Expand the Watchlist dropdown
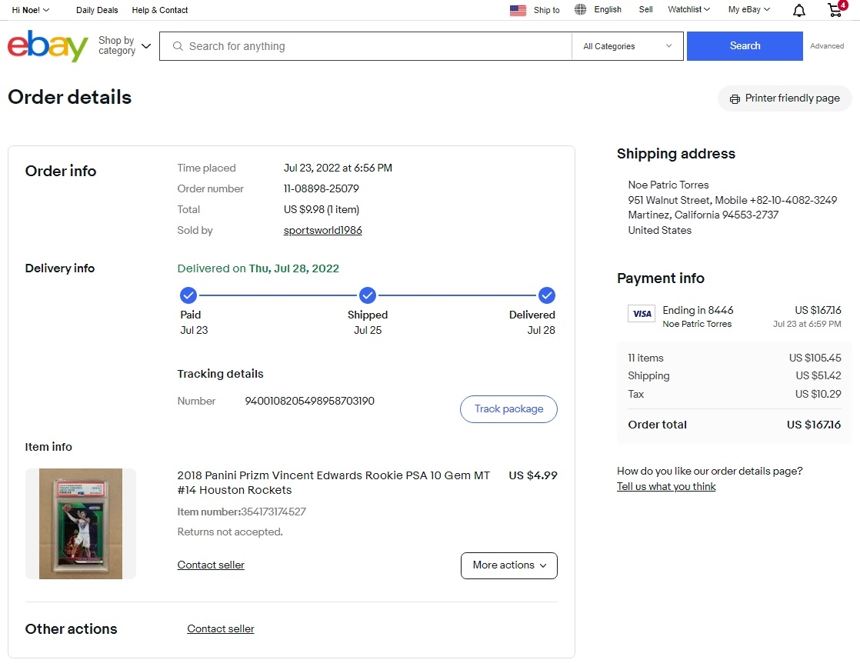The image size is (860, 670). click(x=689, y=9)
